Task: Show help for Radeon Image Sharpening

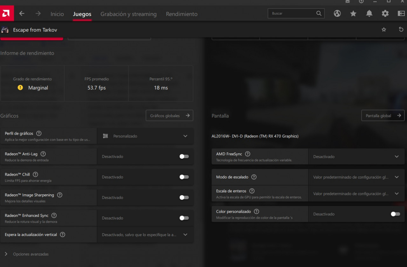Action: pos(59,195)
